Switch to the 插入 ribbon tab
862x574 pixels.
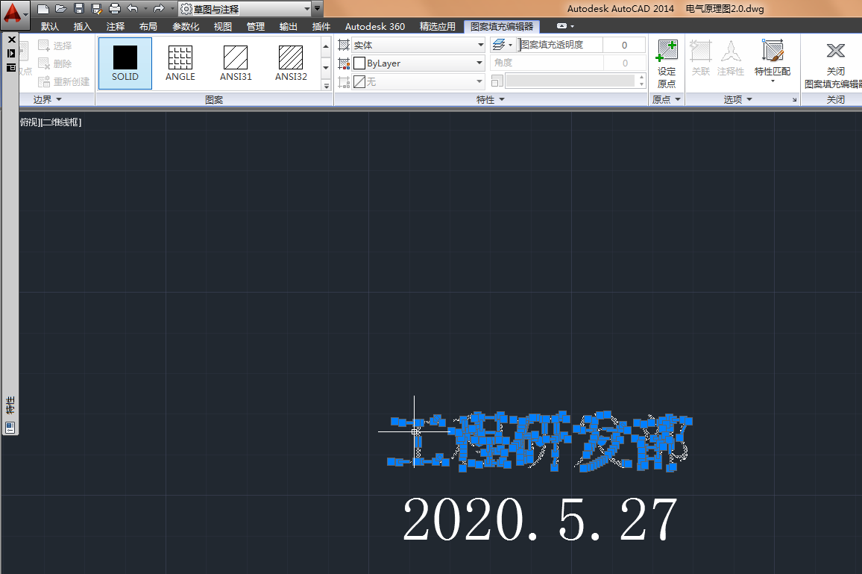pyautogui.click(x=82, y=26)
